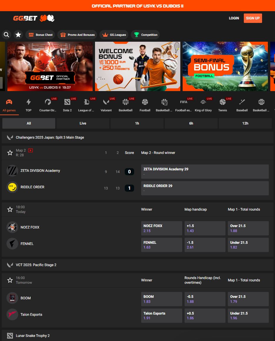Select the All games gamepad icon
Image resolution: width=275 pixels, height=341 pixels.
pos(9,102)
